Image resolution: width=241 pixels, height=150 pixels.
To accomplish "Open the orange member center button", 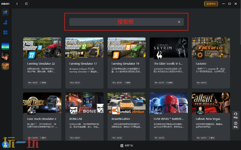I will pyautogui.click(x=211, y=4).
